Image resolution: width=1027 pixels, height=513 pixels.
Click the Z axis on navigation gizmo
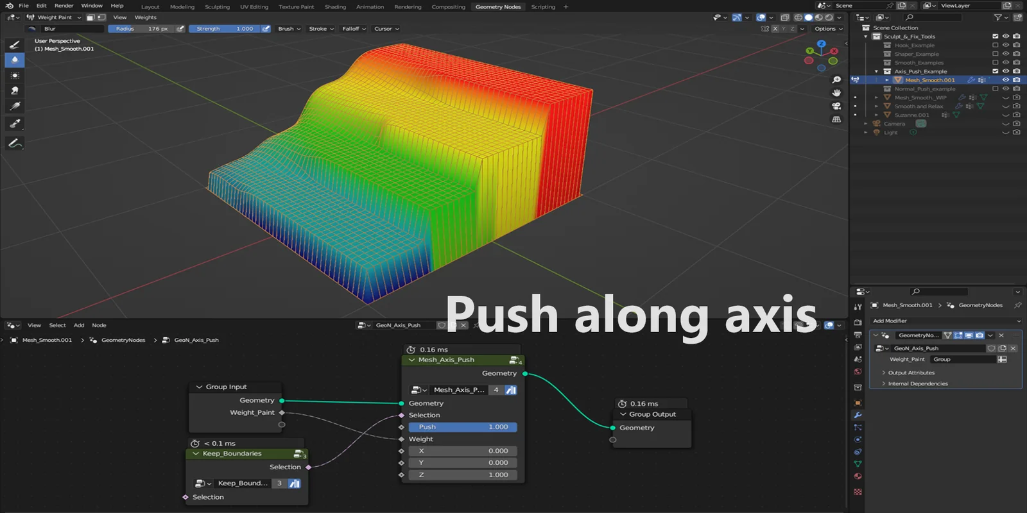(822, 44)
